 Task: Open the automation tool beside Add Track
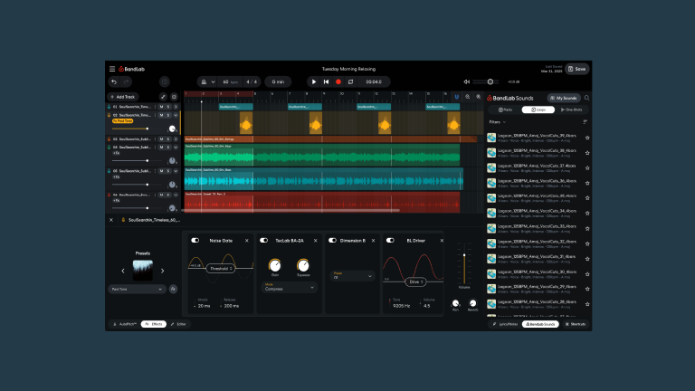point(163,97)
